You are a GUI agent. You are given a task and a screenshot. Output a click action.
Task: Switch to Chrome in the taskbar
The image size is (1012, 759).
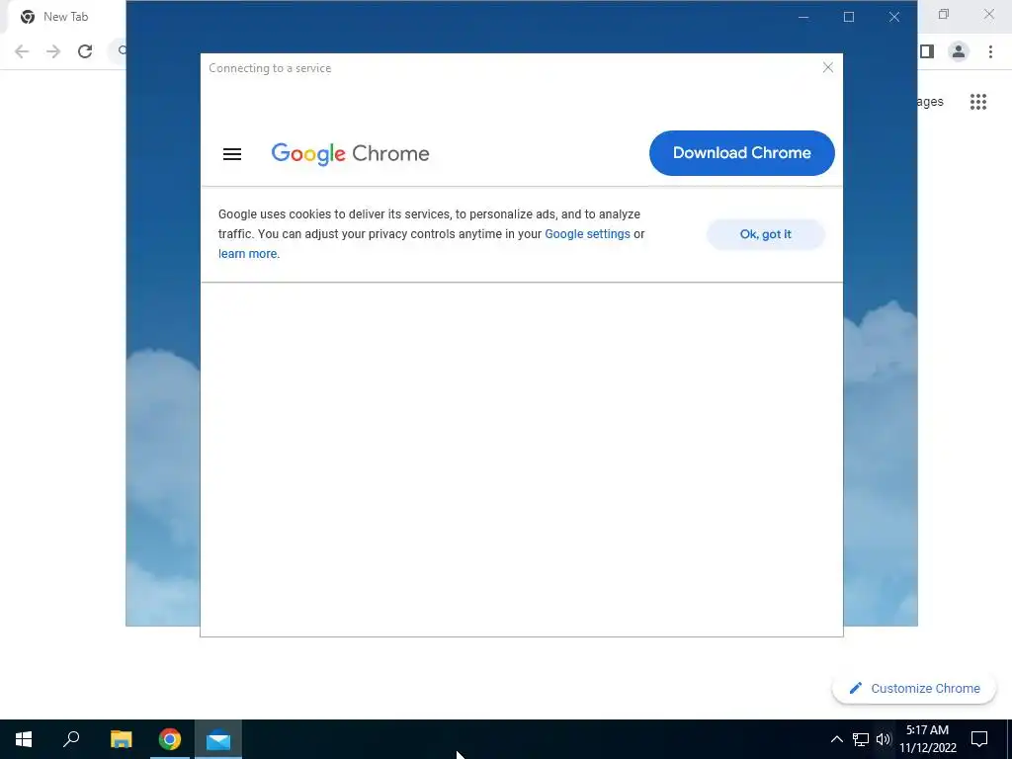tap(170, 739)
